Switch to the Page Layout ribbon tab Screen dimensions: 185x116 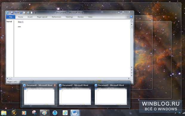[42, 17]
